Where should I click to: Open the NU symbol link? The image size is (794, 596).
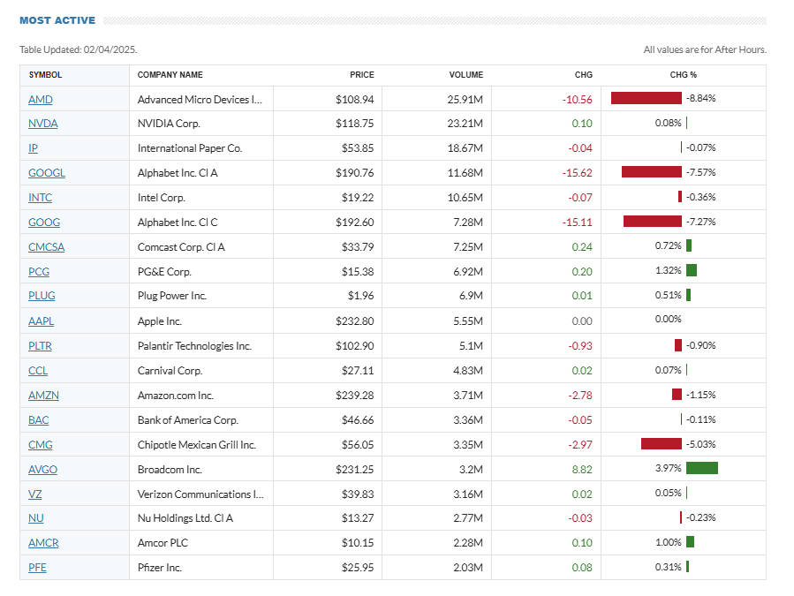coord(36,518)
